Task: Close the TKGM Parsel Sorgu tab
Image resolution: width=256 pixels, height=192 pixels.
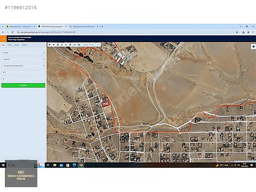Action: coord(66,27)
